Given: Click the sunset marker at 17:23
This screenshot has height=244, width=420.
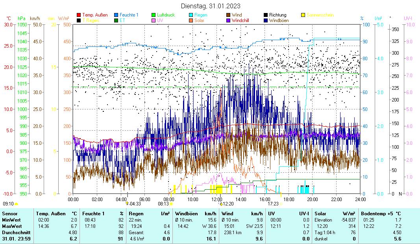Looking at the screenshot, I should coord(281,204).
